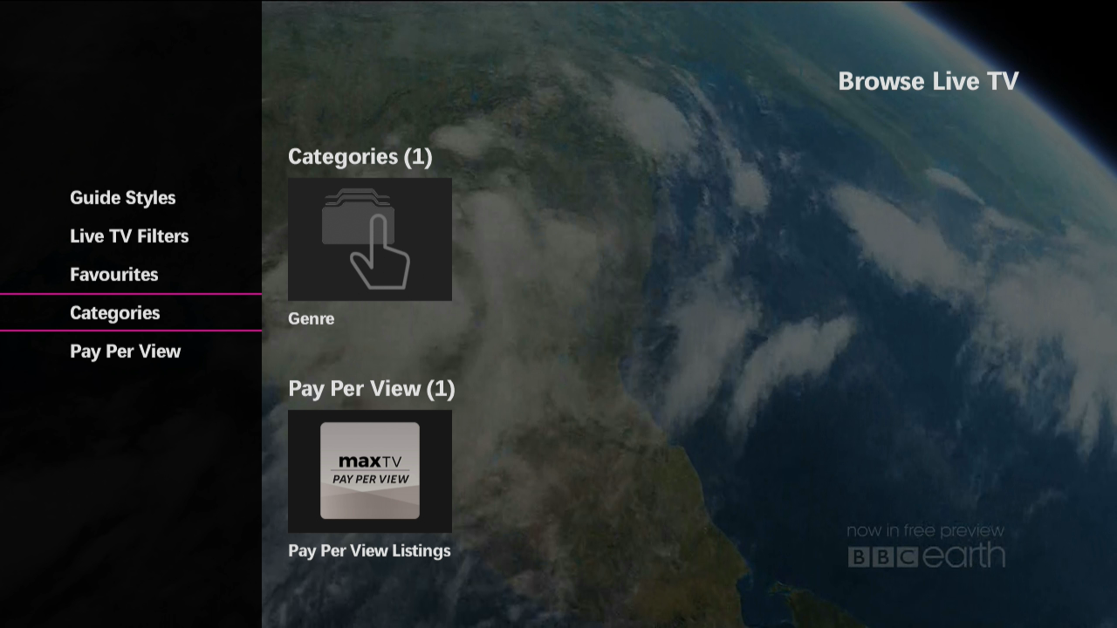Screen dimensions: 1117x628
Task: Click the 'now in free preview' text
Action: [927, 529]
